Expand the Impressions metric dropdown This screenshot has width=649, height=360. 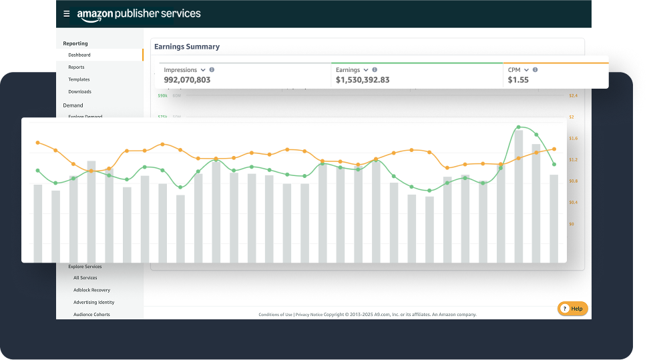pos(203,70)
